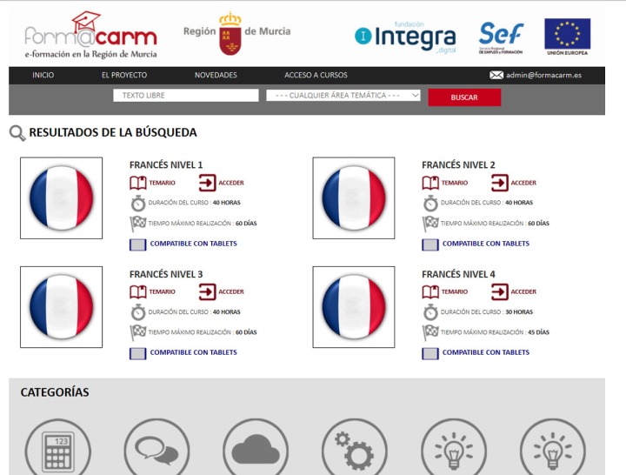Click the Acceder arrow icon for Francés Nivel 3

tap(207, 291)
